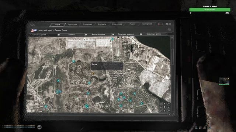Click the gear icon on the task title row

(169, 30)
